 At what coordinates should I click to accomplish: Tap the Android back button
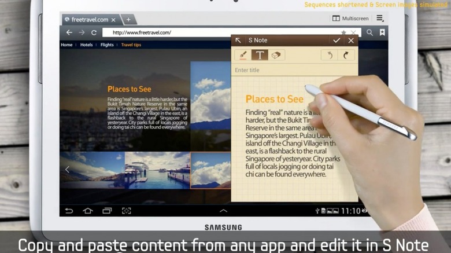69,211
